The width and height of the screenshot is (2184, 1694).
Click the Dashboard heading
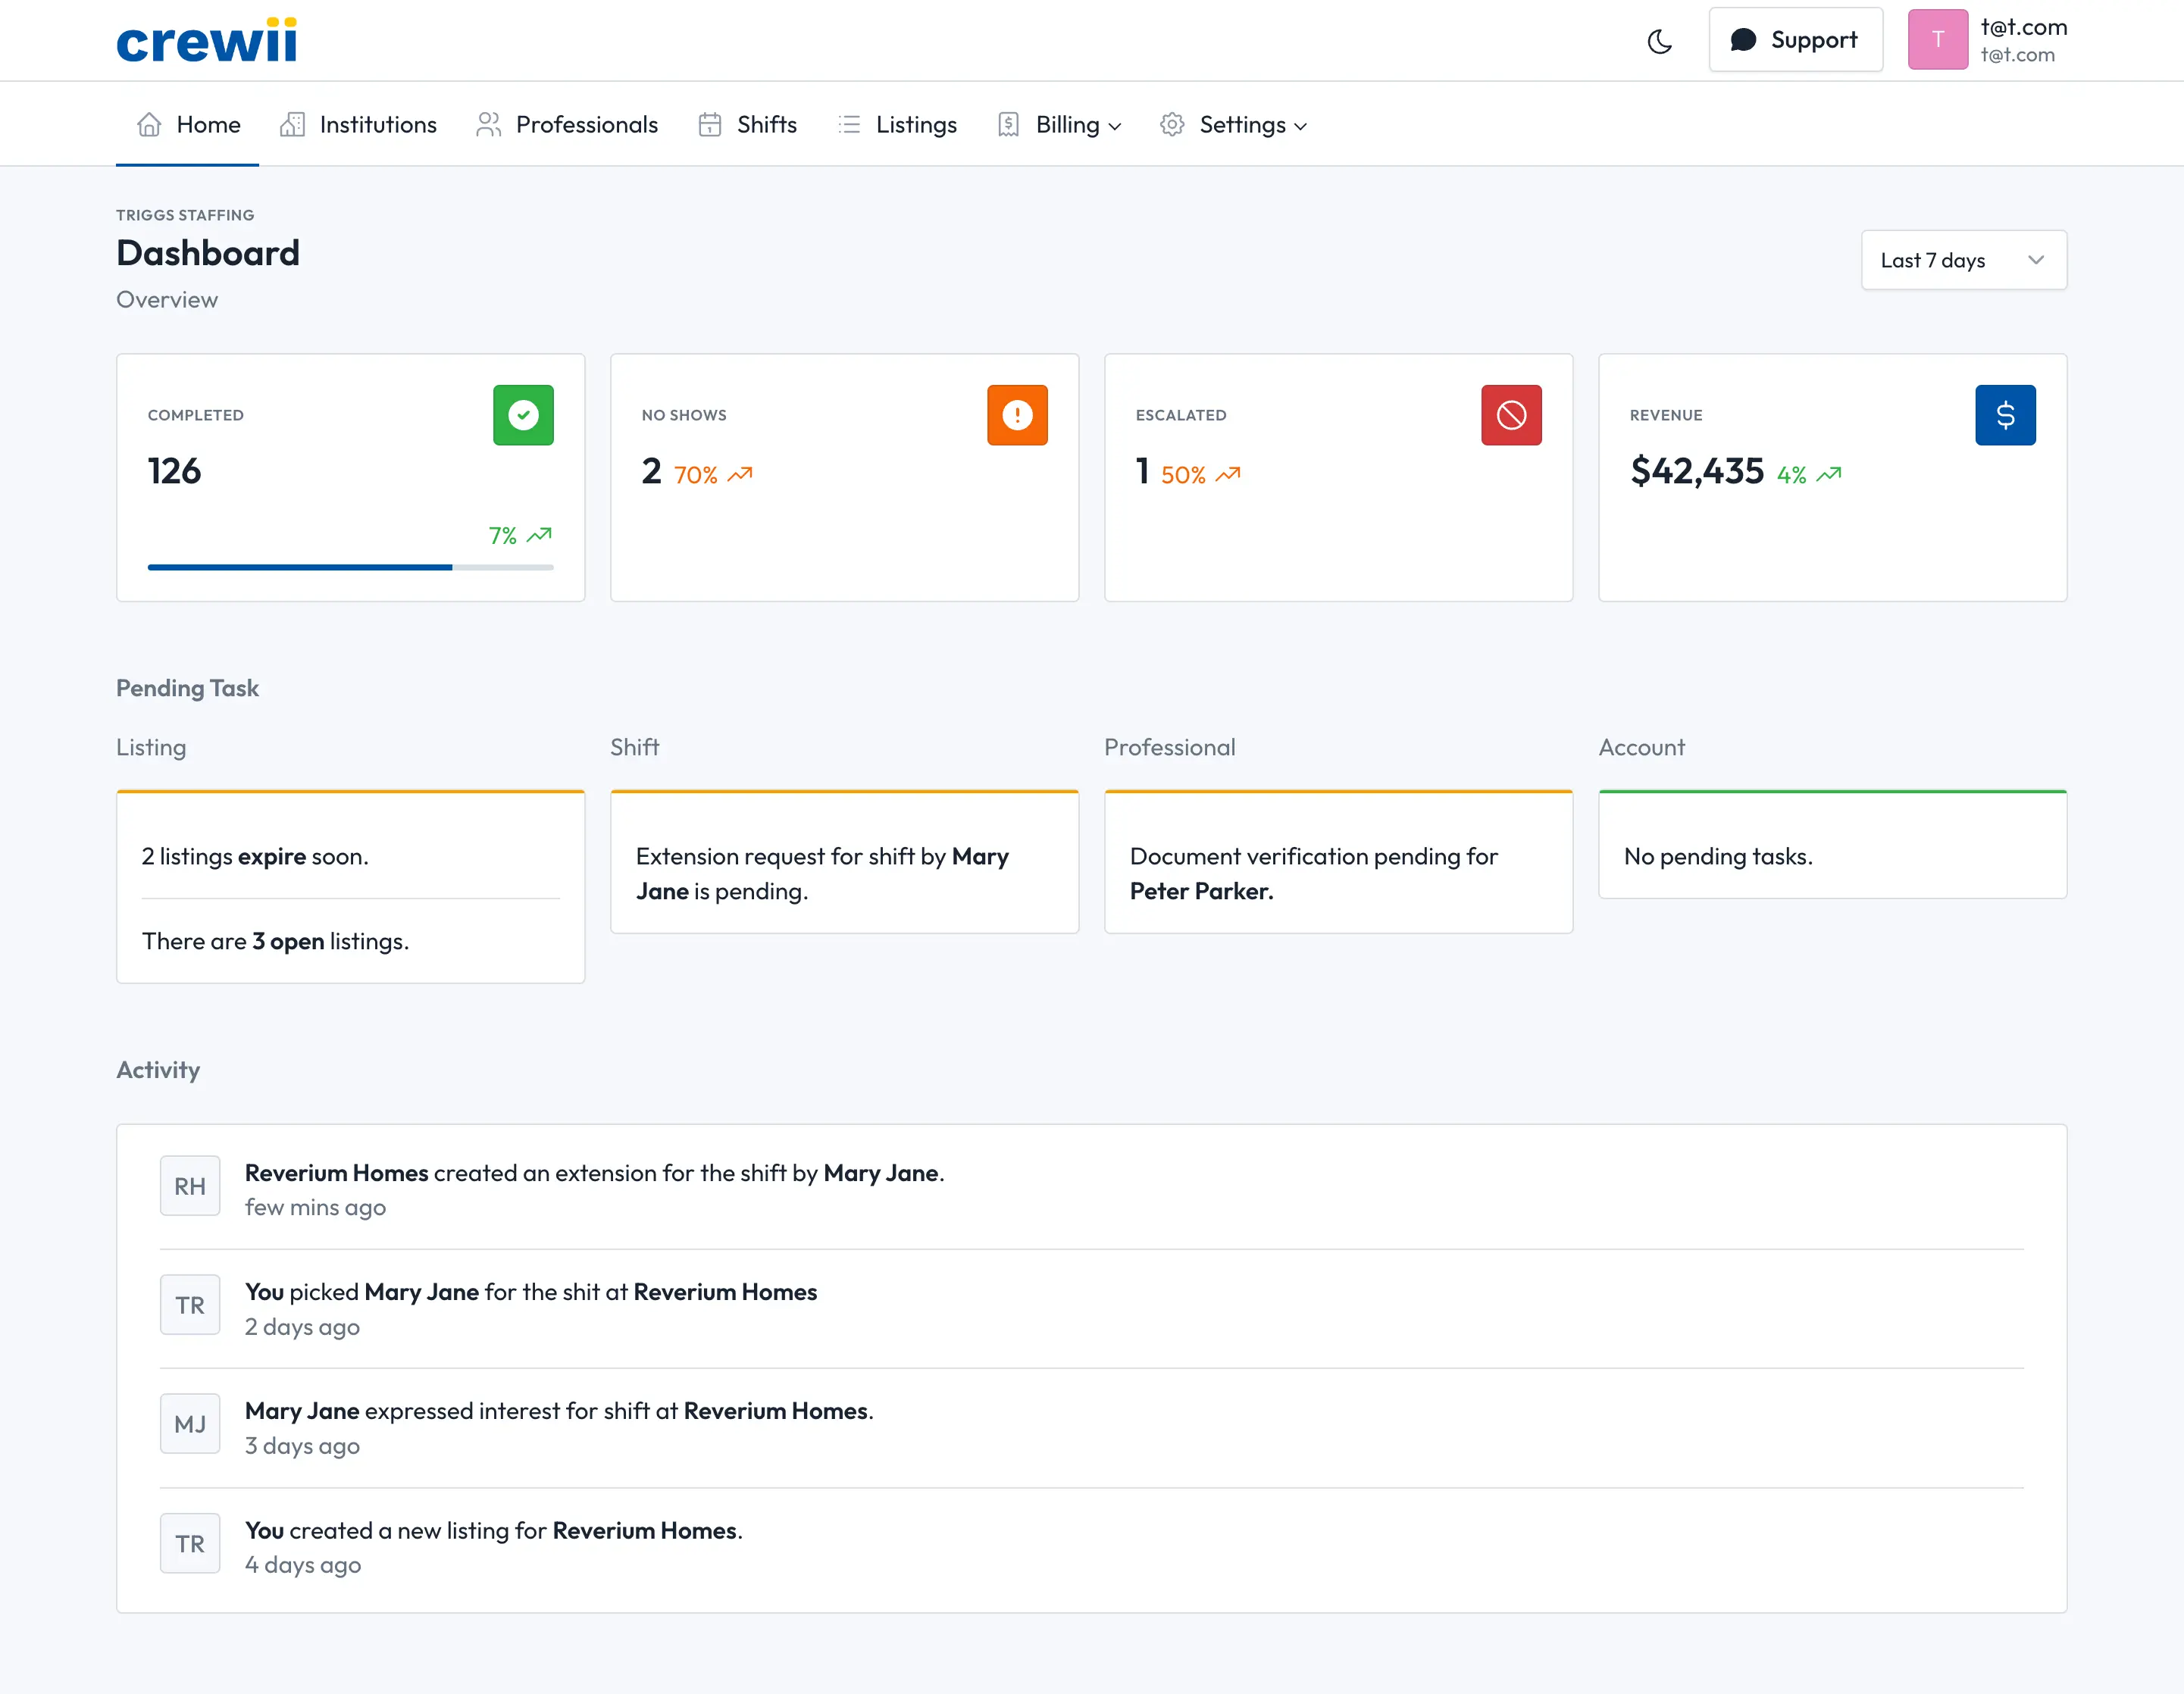tap(208, 253)
